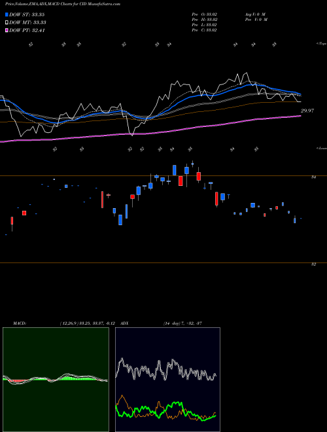Screen dimensions: 327x432
Task: Select the 'DOW MT: 33.33' legend text
Action: (27, 22)
